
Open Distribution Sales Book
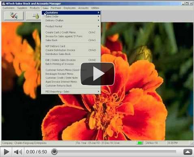pos(71,54)
